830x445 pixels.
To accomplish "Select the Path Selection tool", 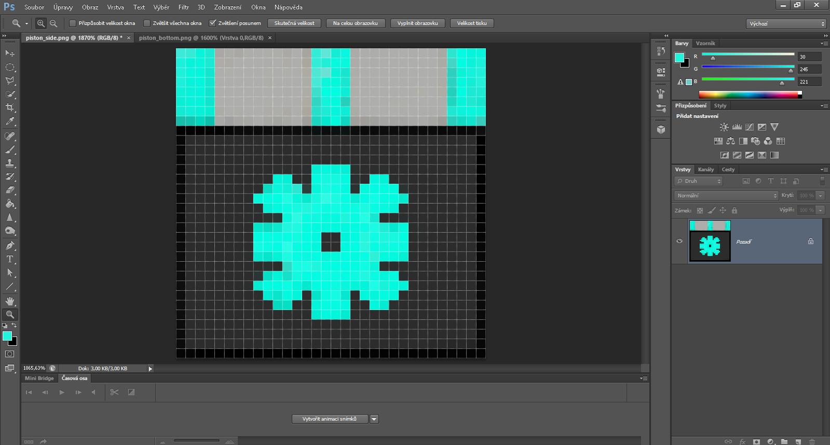I will [x=10, y=273].
